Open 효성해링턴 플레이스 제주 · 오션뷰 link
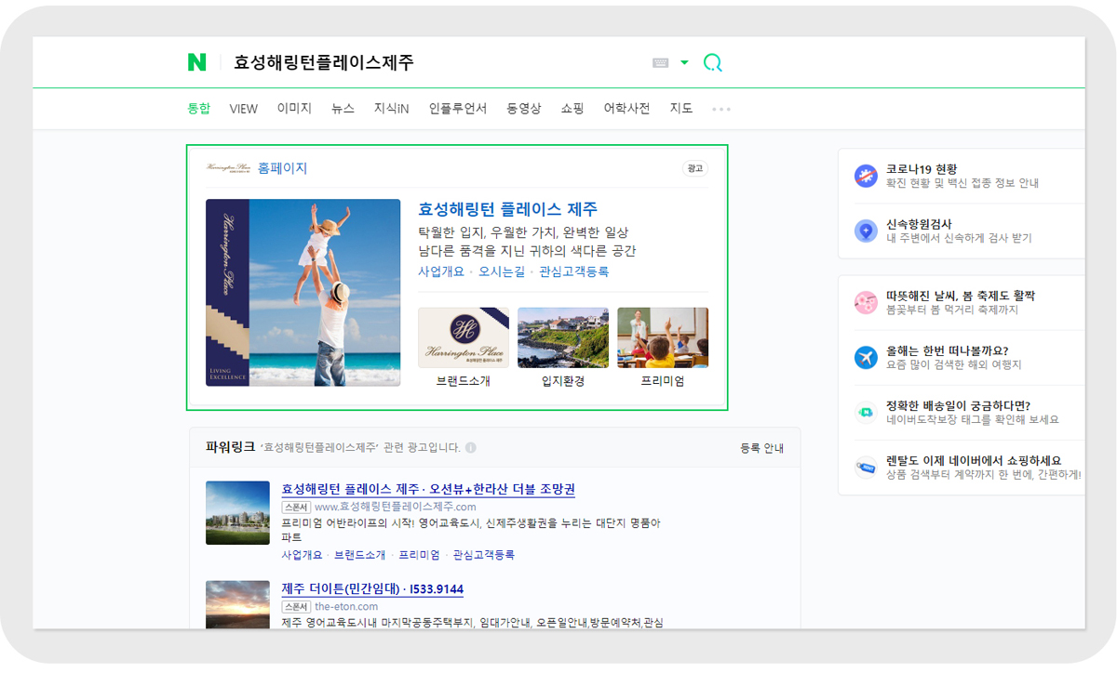Screen dimensions: 1117x673 (428, 489)
